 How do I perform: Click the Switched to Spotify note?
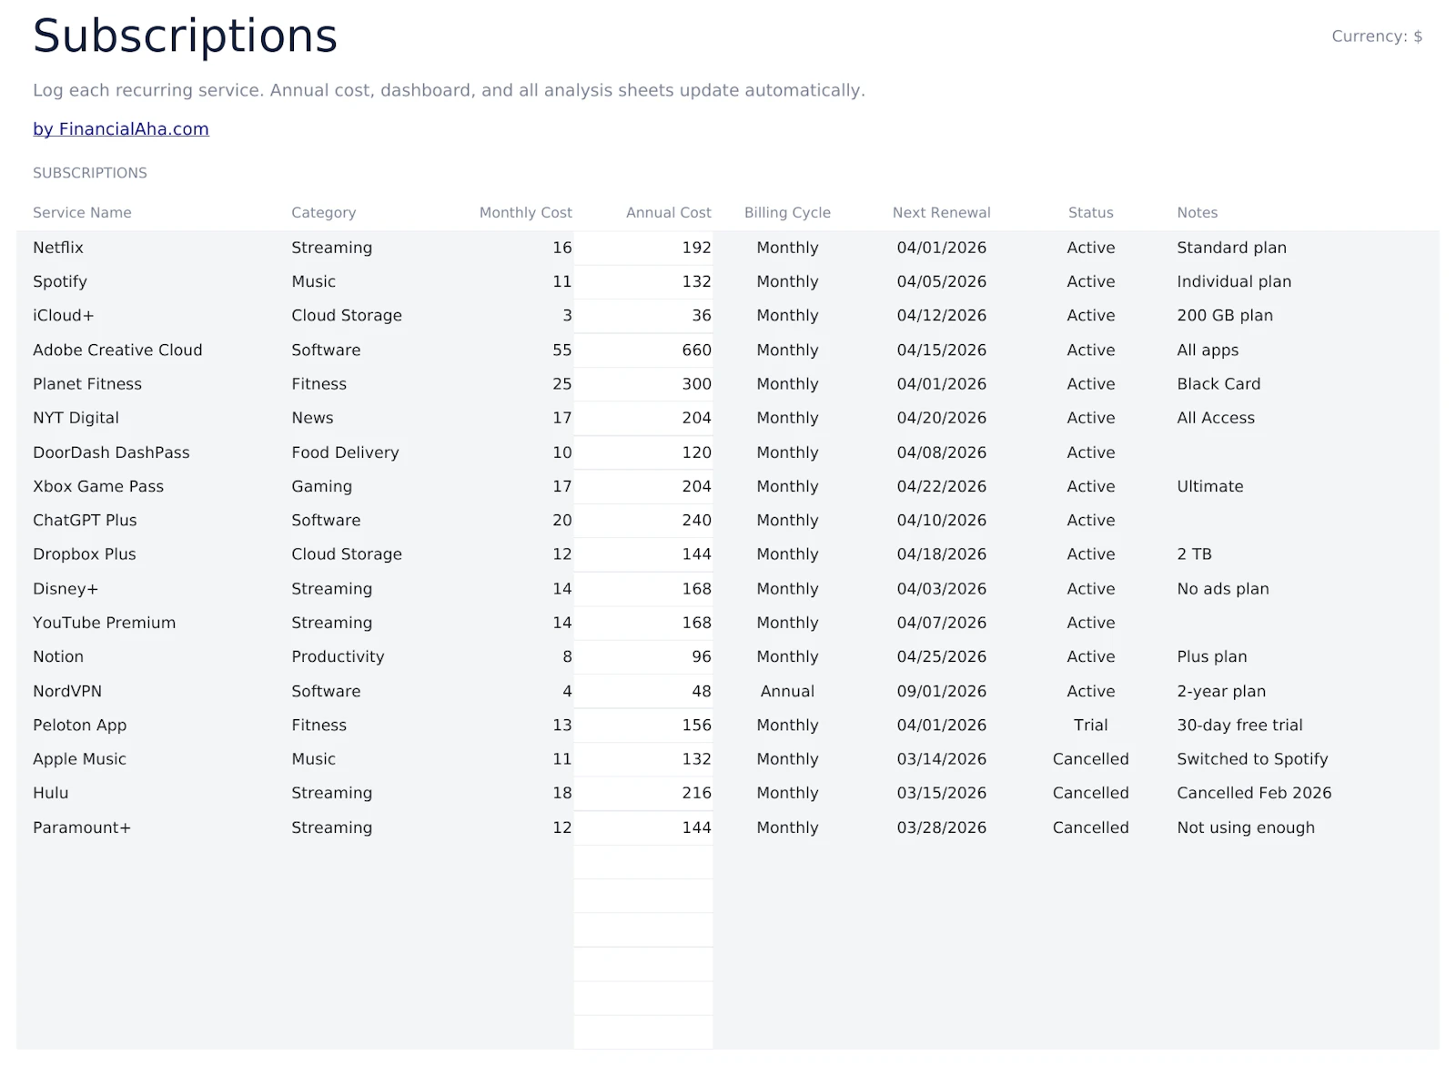[1252, 758]
